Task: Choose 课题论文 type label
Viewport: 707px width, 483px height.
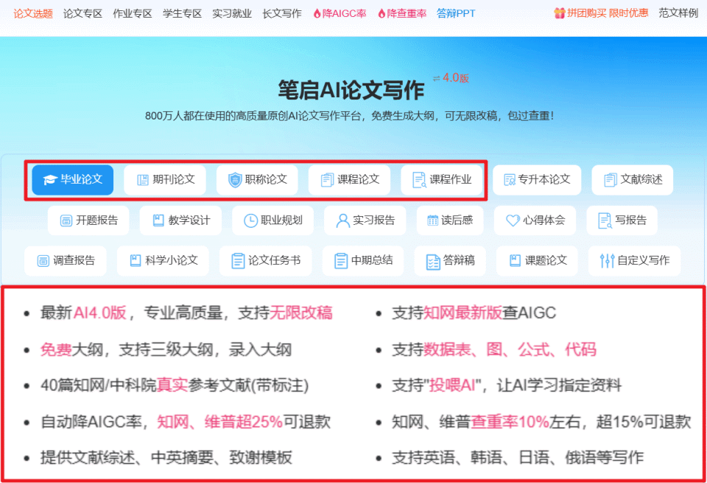Action: click(546, 260)
